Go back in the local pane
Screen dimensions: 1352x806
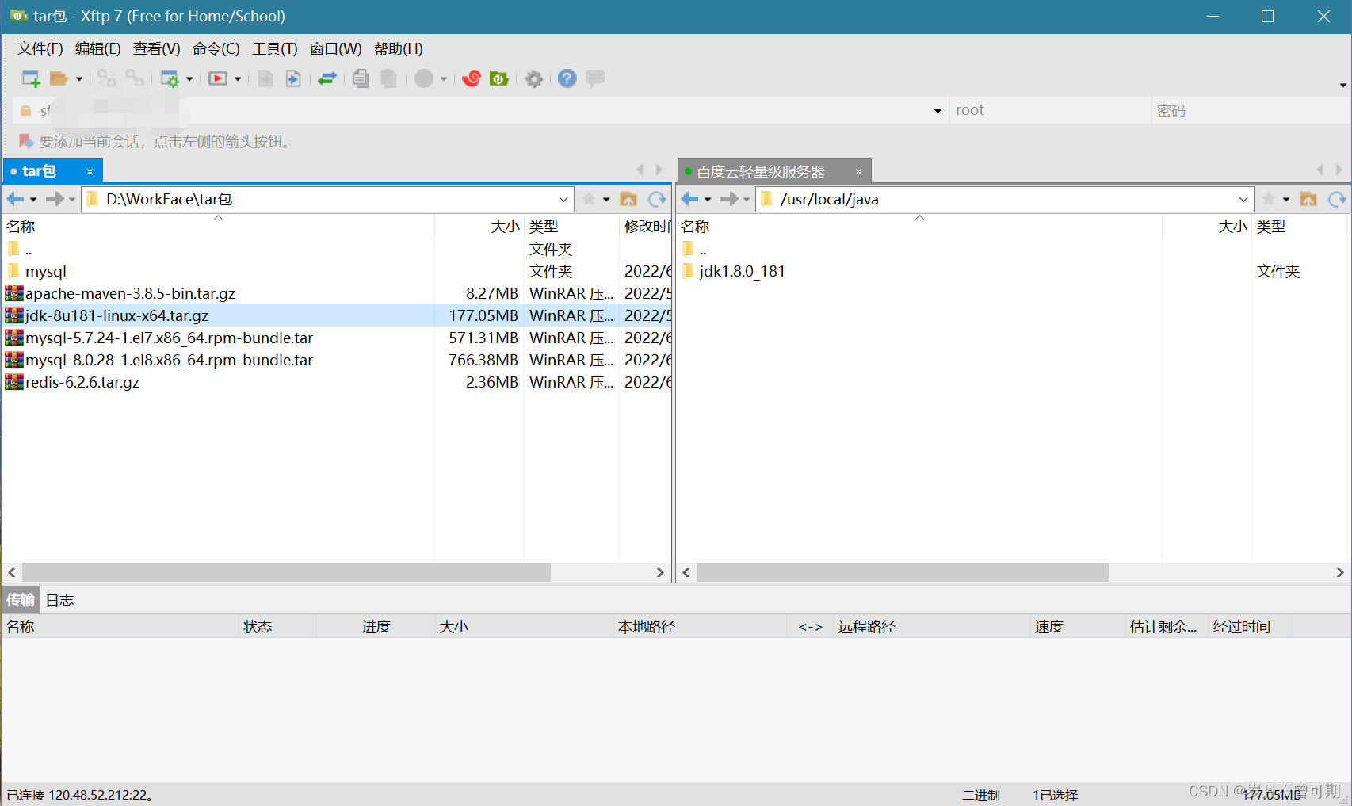(x=16, y=199)
